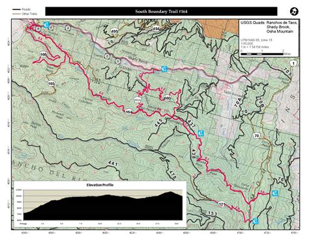
Task: Click the road 438 label
Action: pyautogui.click(x=194, y=153)
